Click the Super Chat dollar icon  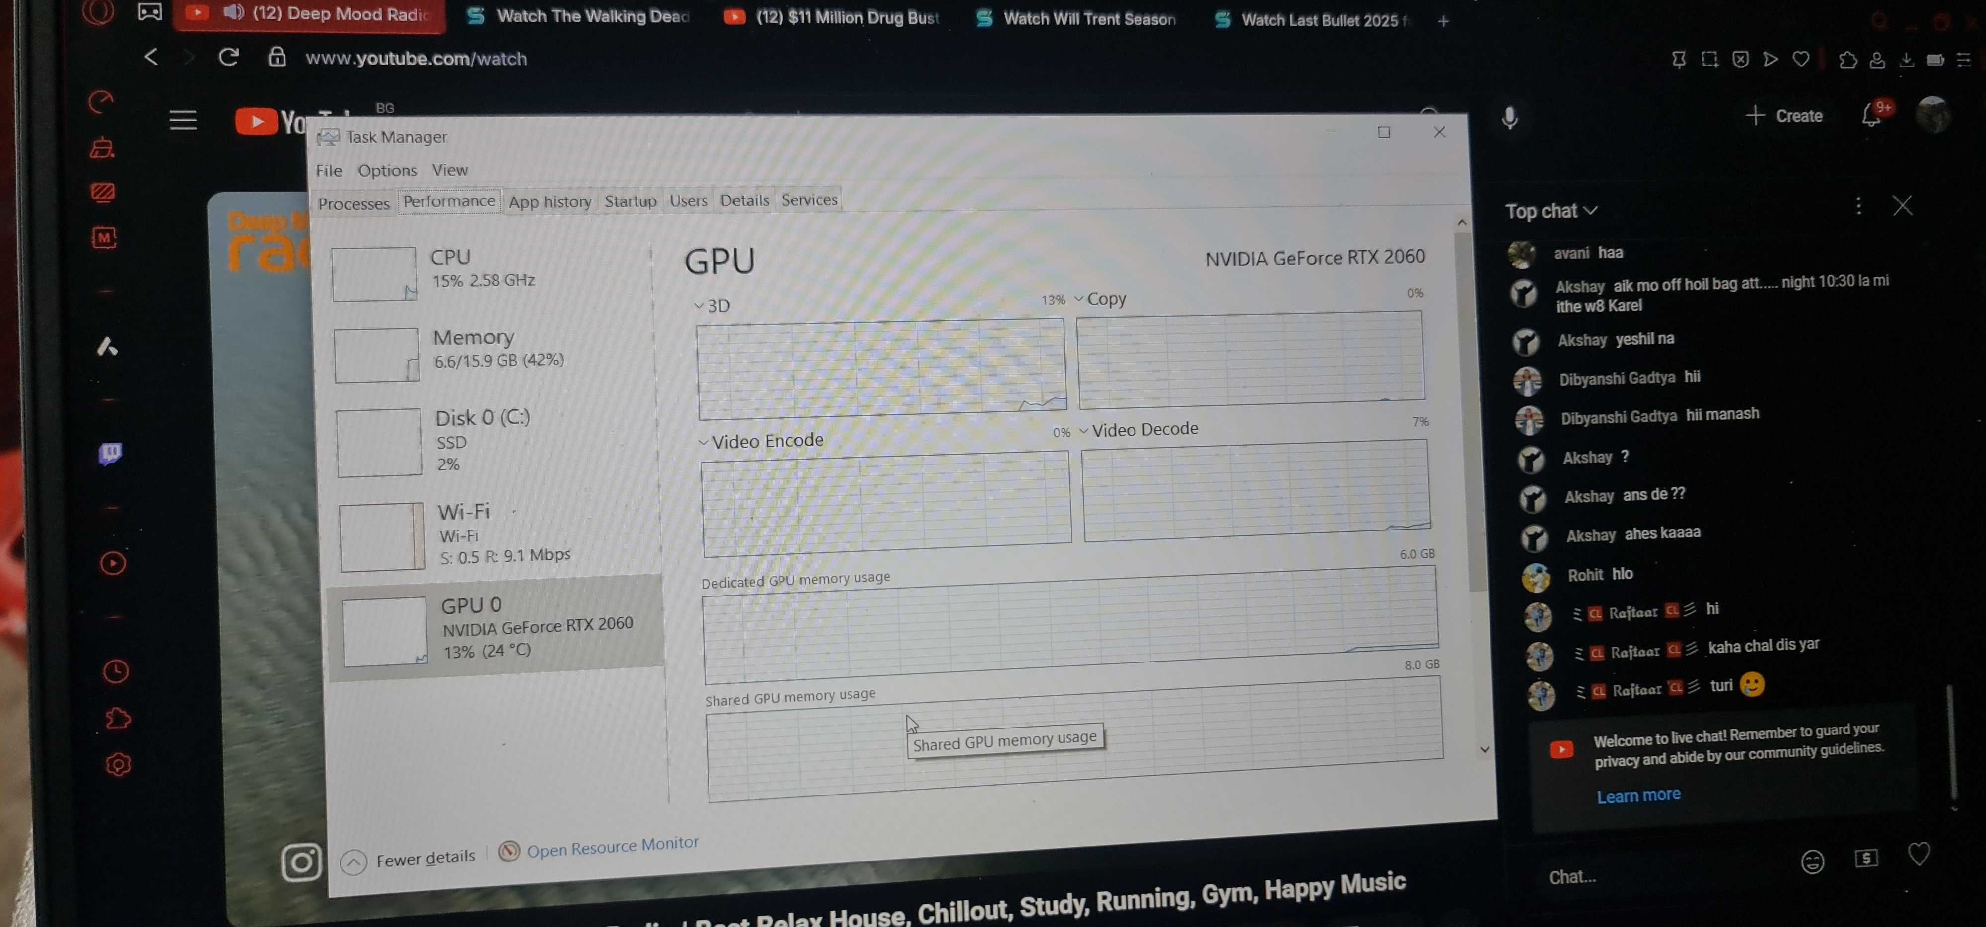click(1865, 858)
